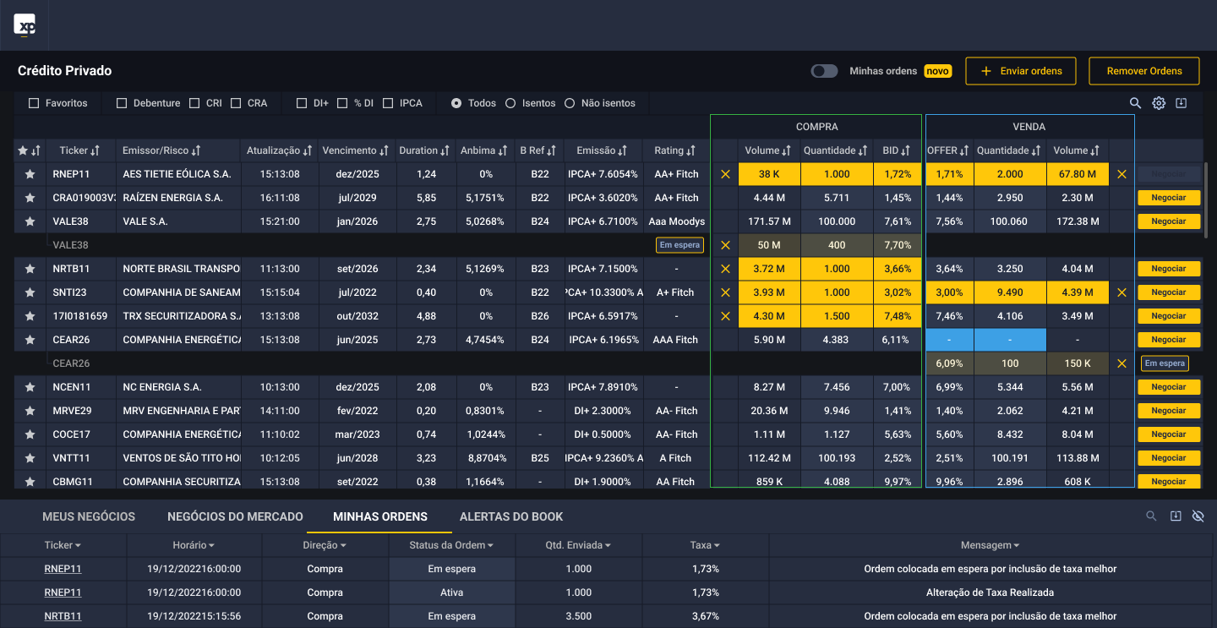Viewport: 1217px width, 628px height.
Task: Enable the IPCA filter checkbox
Action: [388, 103]
